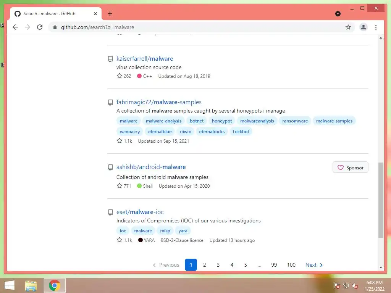Click the repo icon next to eset/malware-ioc
391x293 pixels.
click(x=110, y=212)
